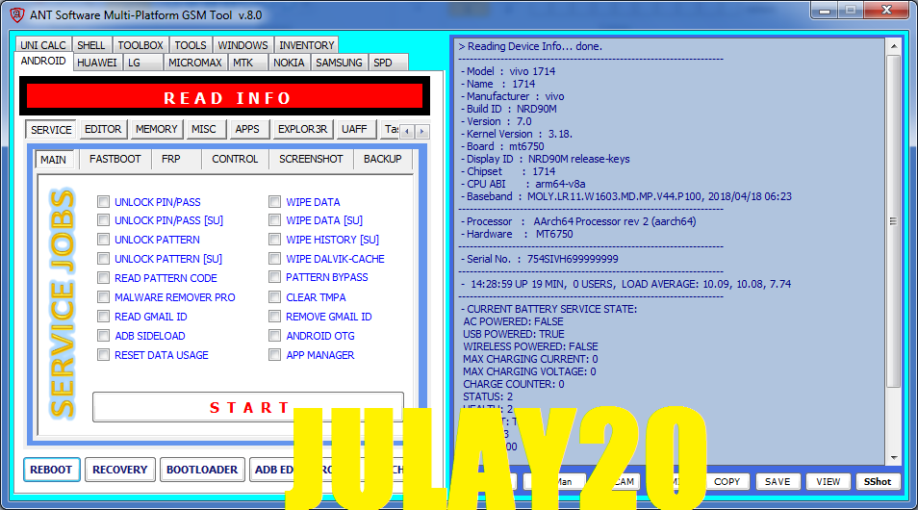
Task: Click the device info log scrollbar thumb
Action: coord(893,221)
